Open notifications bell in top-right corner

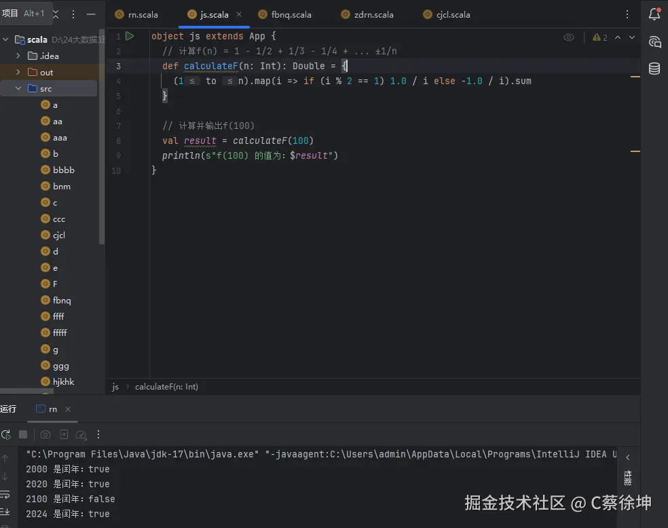tap(654, 14)
